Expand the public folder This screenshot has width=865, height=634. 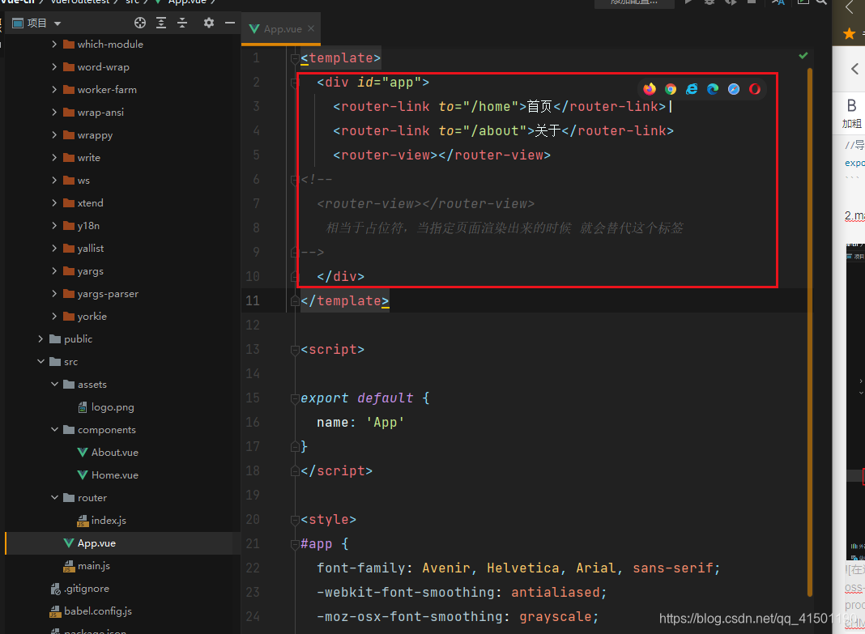point(40,338)
